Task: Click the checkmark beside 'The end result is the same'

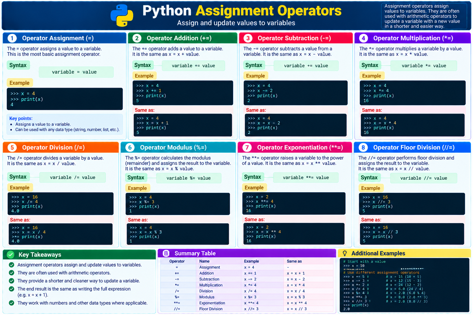Action: click(11, 289)
